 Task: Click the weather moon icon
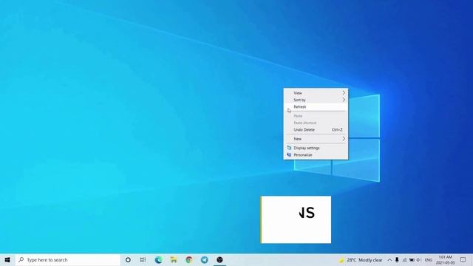pos(341,260)
